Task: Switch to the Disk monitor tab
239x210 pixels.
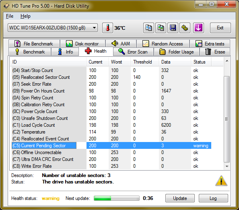Action: click(x=82, y=44)
